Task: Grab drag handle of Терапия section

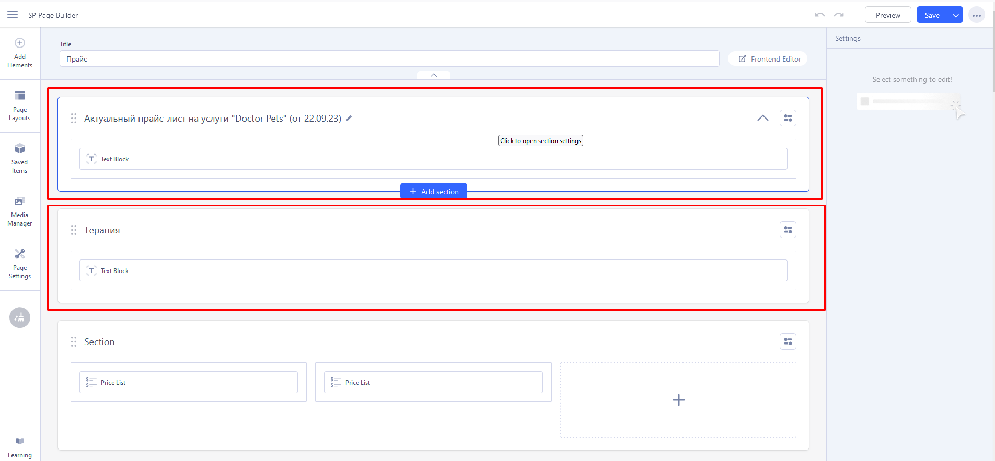Action: coord(74,230)
